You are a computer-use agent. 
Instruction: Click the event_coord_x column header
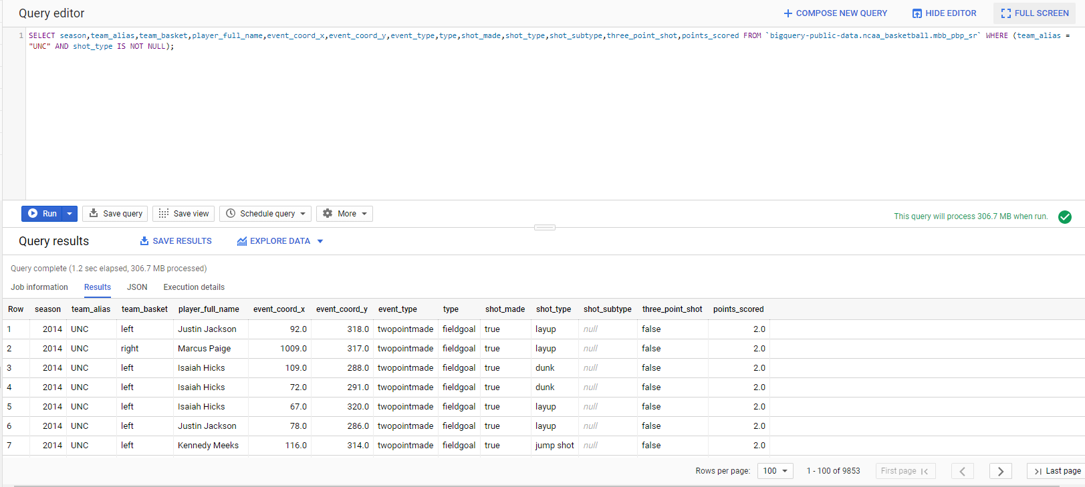(279, 309)
